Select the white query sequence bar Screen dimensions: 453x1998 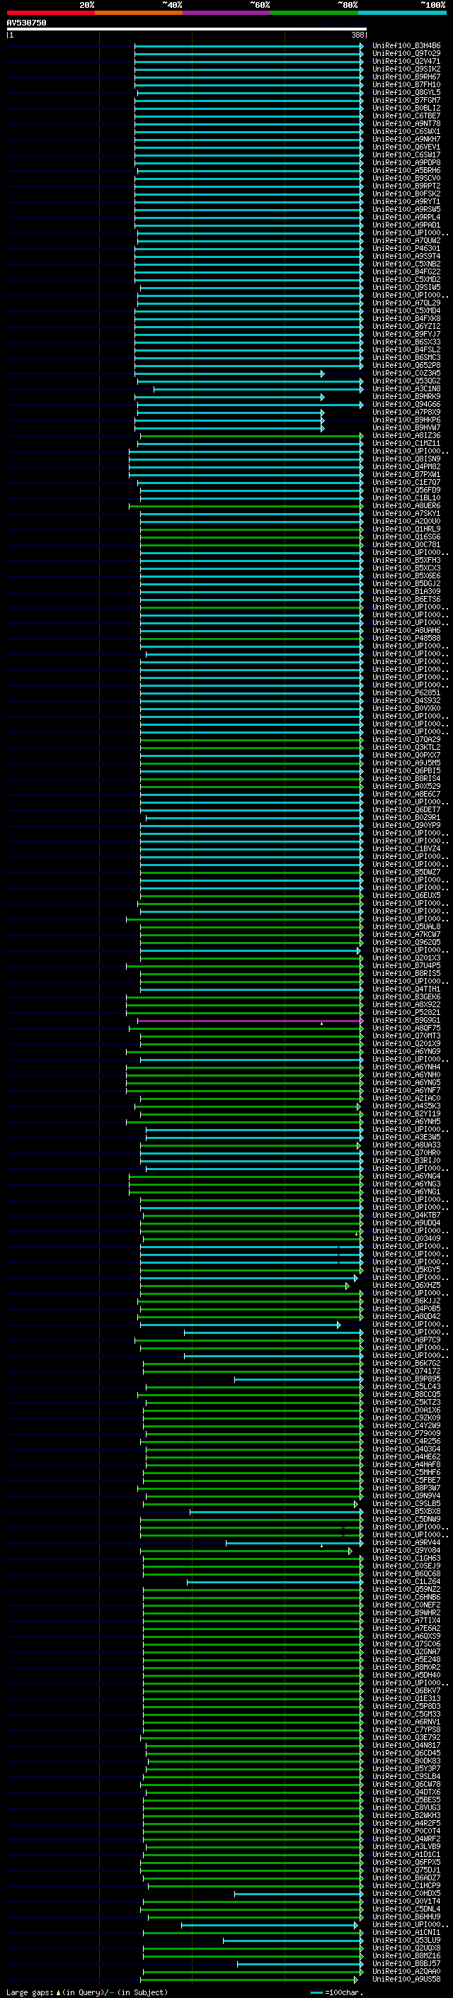[x=187, y=30]
